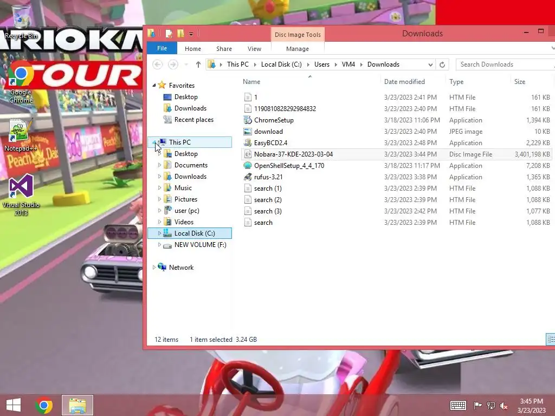Open recent locations dropdown arrow
The image size is (555, 416).
point(186,64)
